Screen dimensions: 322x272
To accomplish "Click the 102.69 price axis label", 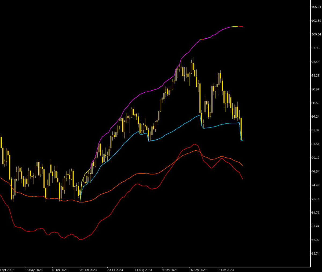I will [316, 21].
